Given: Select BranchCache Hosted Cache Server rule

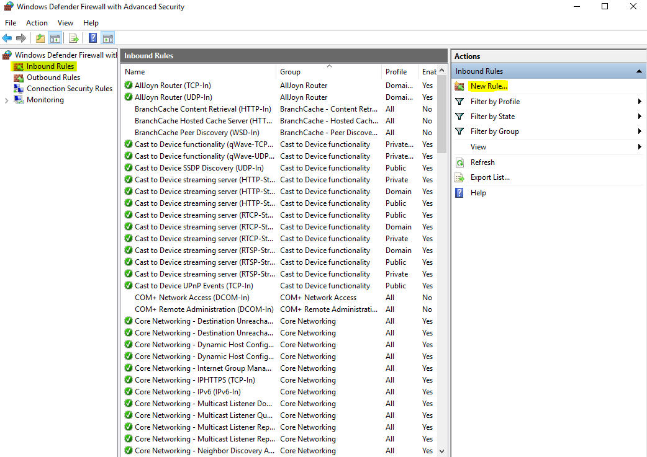Looking at the screenshot, I should pos(279,121).
